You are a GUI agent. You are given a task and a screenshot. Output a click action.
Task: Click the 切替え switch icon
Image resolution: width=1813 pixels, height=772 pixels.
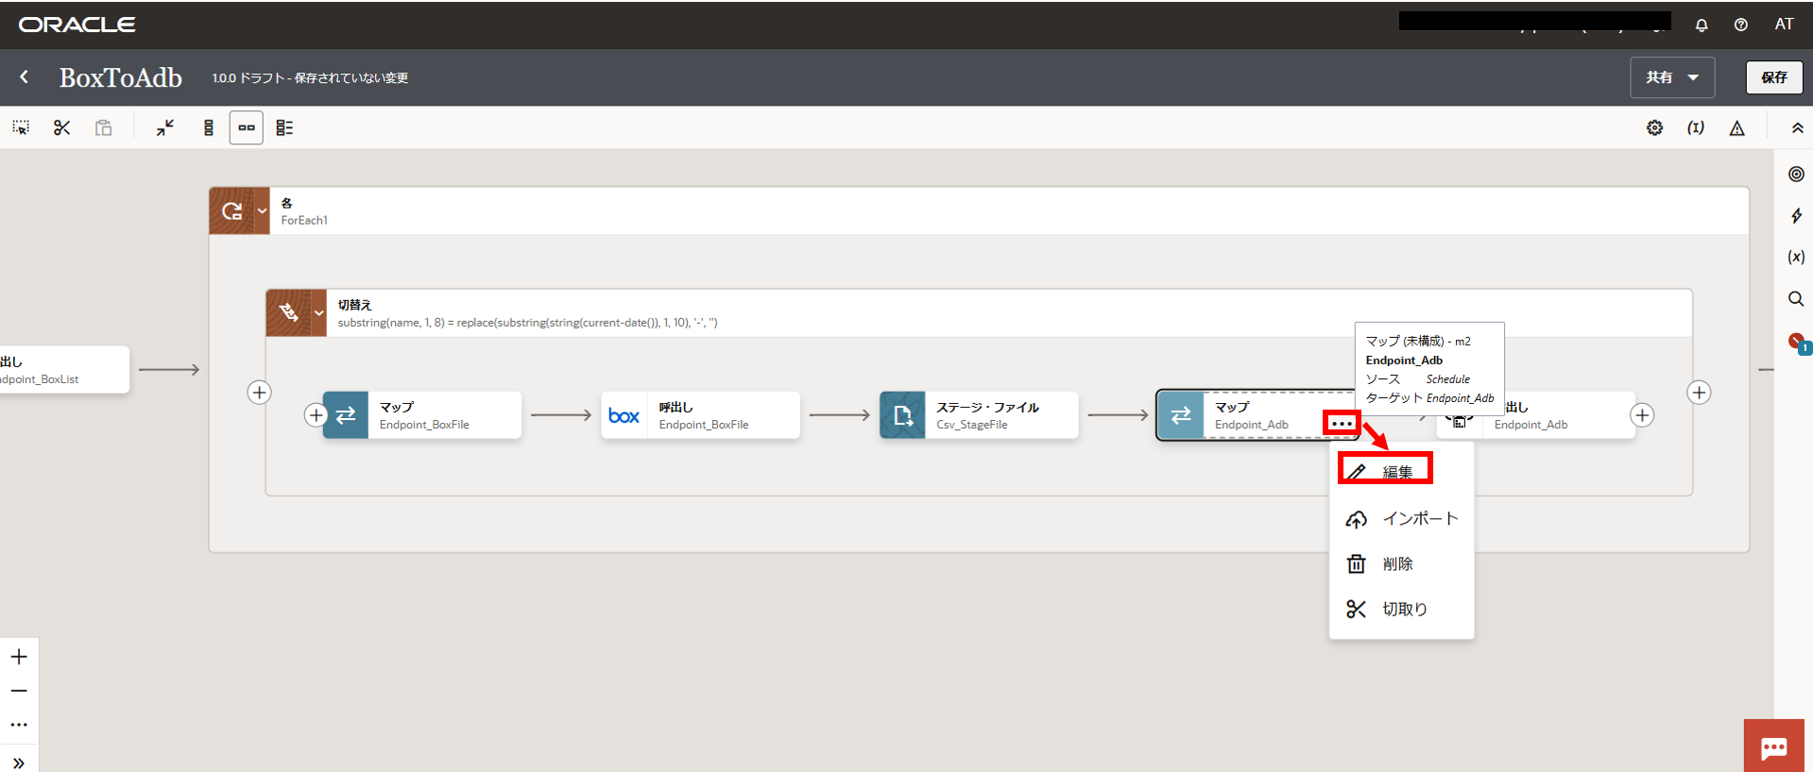289,312
